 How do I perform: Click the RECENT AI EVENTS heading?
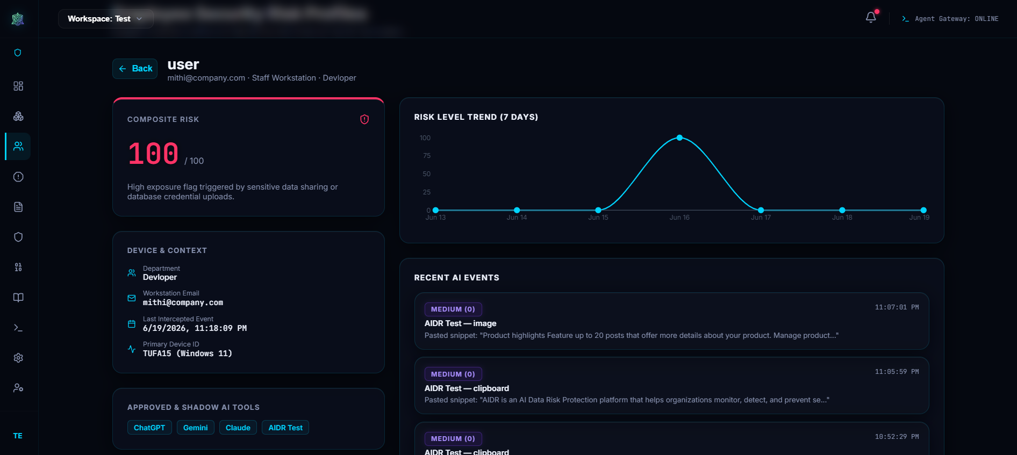tap(457, 278)
